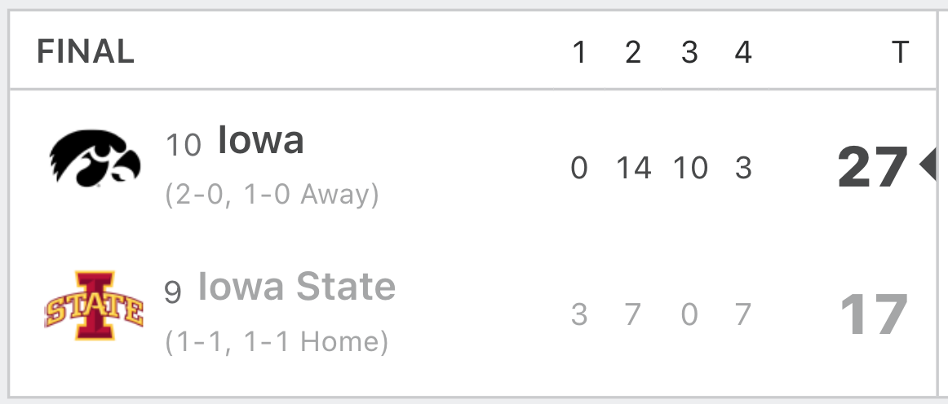Click Iowa State's ranking number 9

pyautogui.click(x=173, y=293)
